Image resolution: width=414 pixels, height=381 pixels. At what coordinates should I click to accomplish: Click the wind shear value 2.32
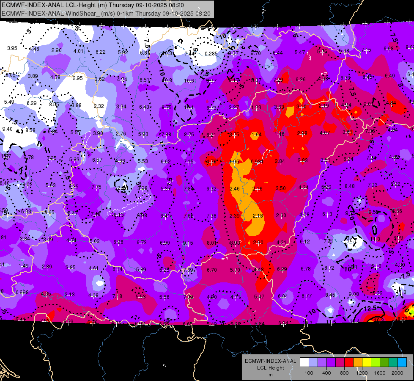(x=99, y=106)
